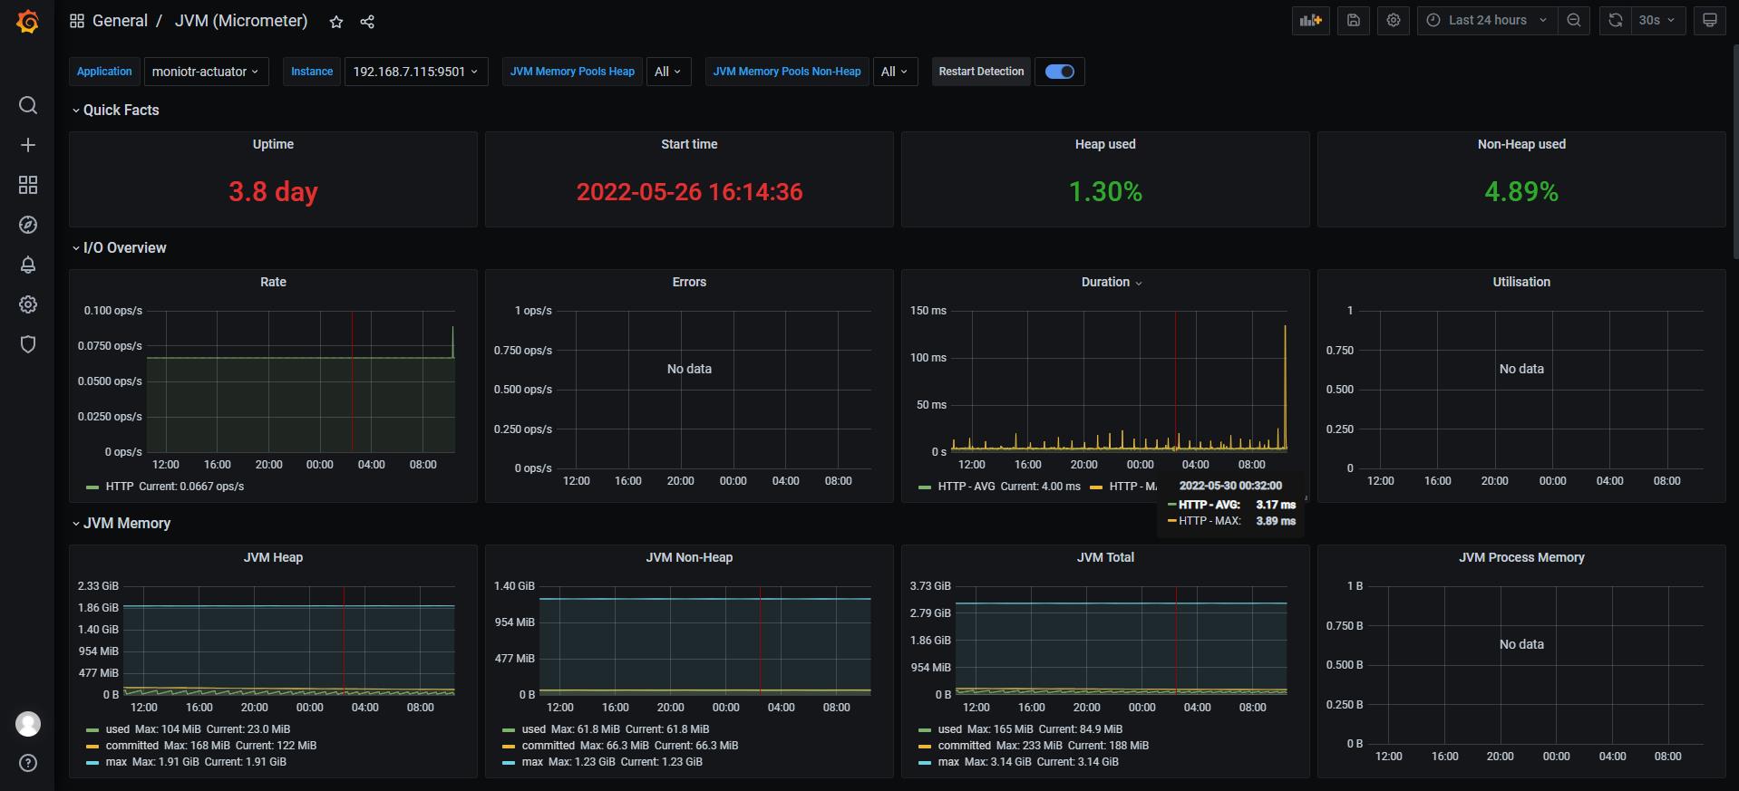Click the Application variable label
Viewport: 1739px width, 791px height.
104,72
